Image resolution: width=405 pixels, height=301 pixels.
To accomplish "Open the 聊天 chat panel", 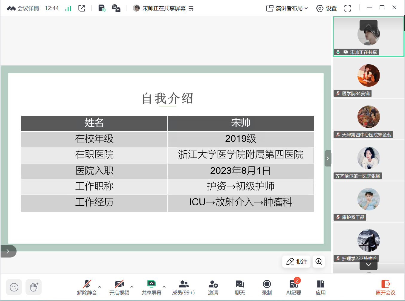I will click(x=240, y=287).
